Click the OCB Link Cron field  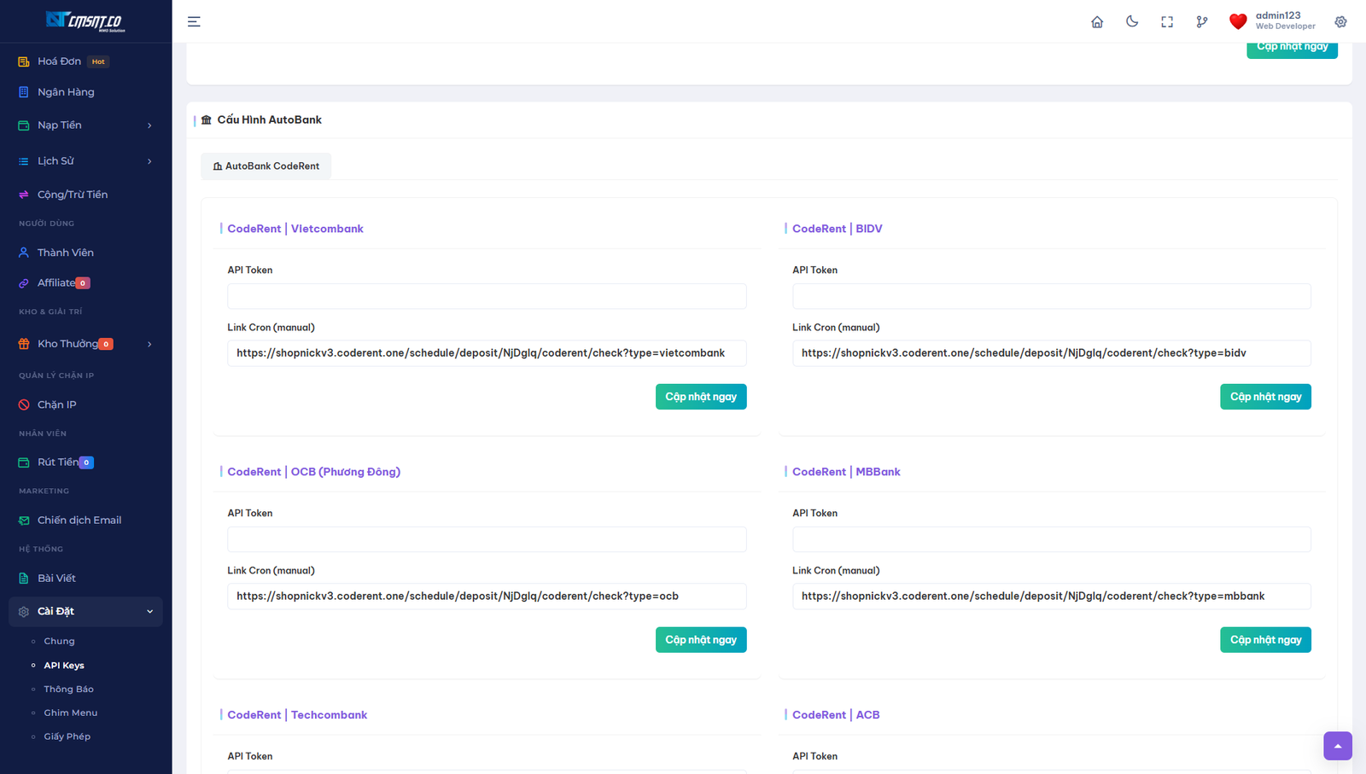pyautogui.click(x=487, y=597)
